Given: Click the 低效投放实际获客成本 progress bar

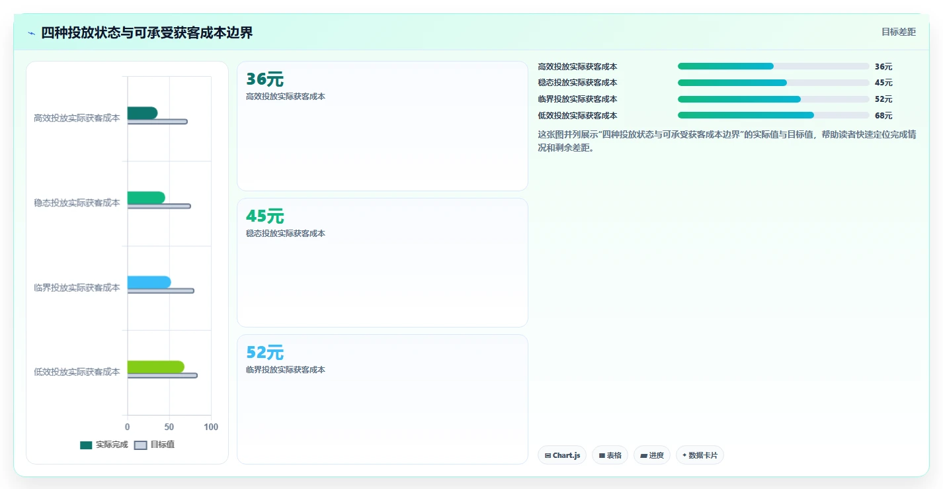Looking at the screenshot, I should pos(774,115).
